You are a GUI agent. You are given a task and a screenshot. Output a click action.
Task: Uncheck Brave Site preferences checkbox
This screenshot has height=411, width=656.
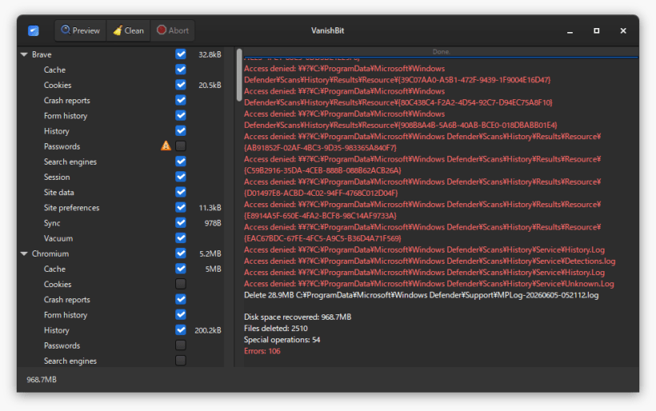(181, 207)
